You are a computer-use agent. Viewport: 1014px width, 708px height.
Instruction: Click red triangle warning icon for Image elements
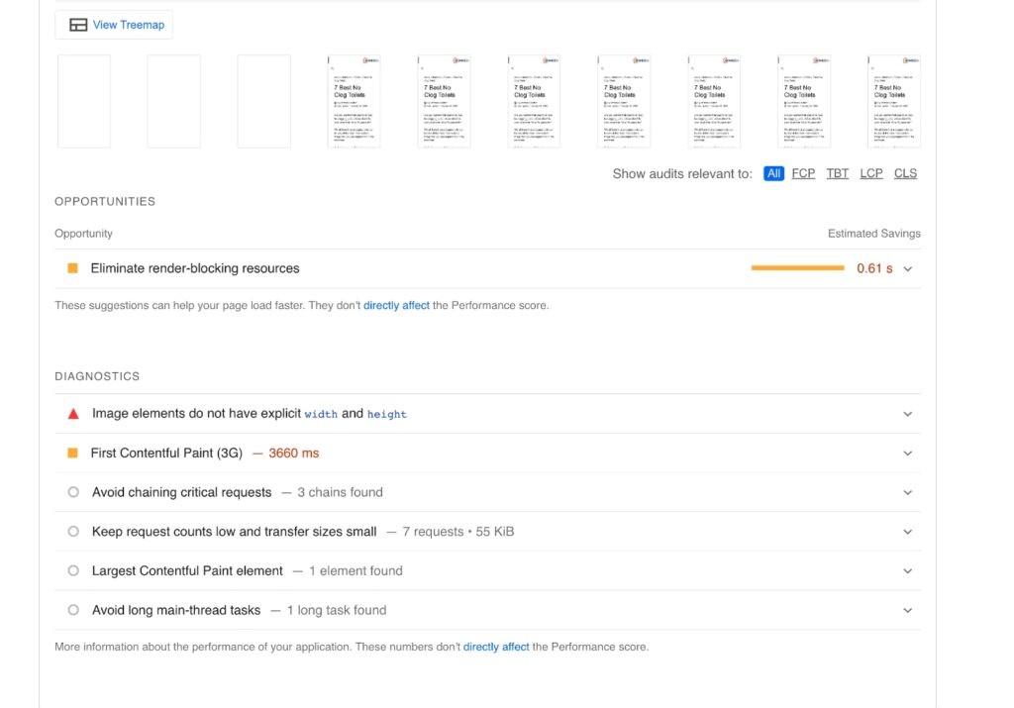[x=72, y=414]
